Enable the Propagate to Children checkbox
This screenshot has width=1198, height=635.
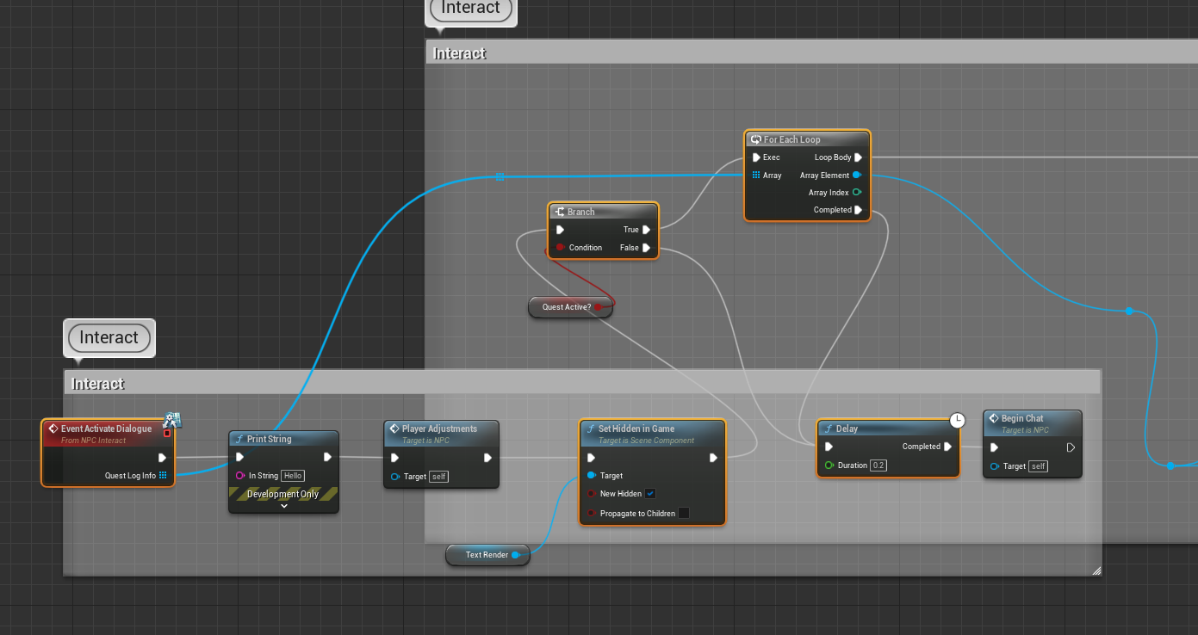point(683,513)
